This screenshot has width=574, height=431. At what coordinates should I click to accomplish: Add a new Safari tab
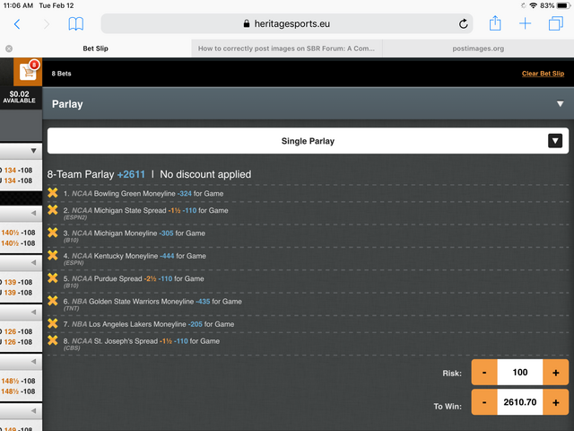click(x=525, y=23)
